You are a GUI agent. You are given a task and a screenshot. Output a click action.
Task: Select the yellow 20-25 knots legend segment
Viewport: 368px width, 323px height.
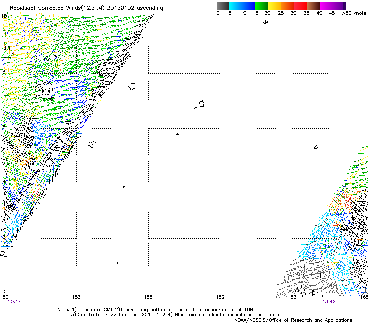(275, 6)
